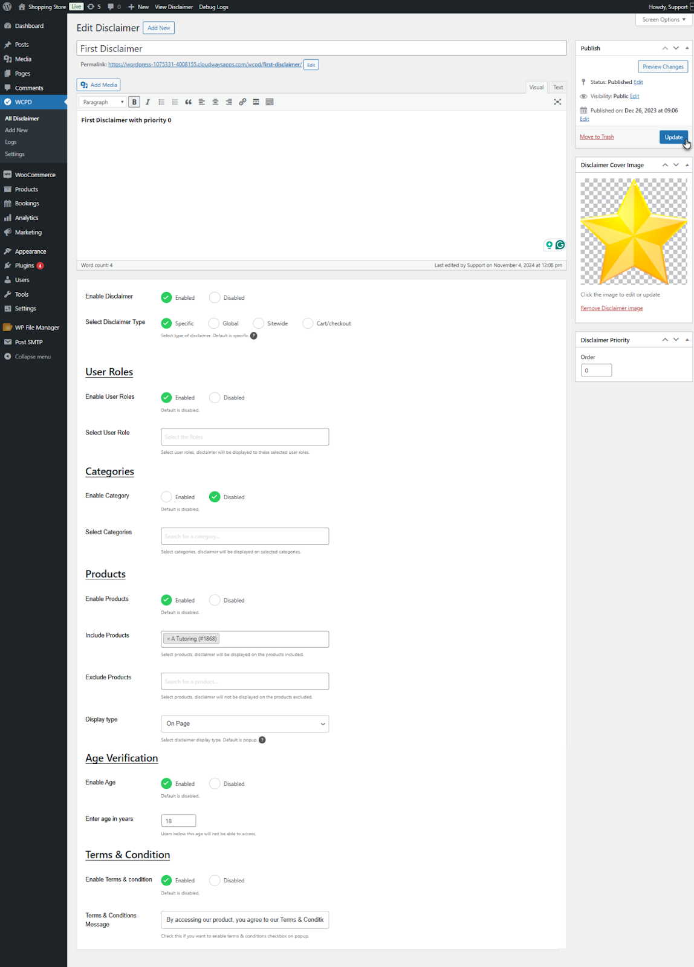
Task: Expand Screen Options panel
Action: tap(663, 19)
